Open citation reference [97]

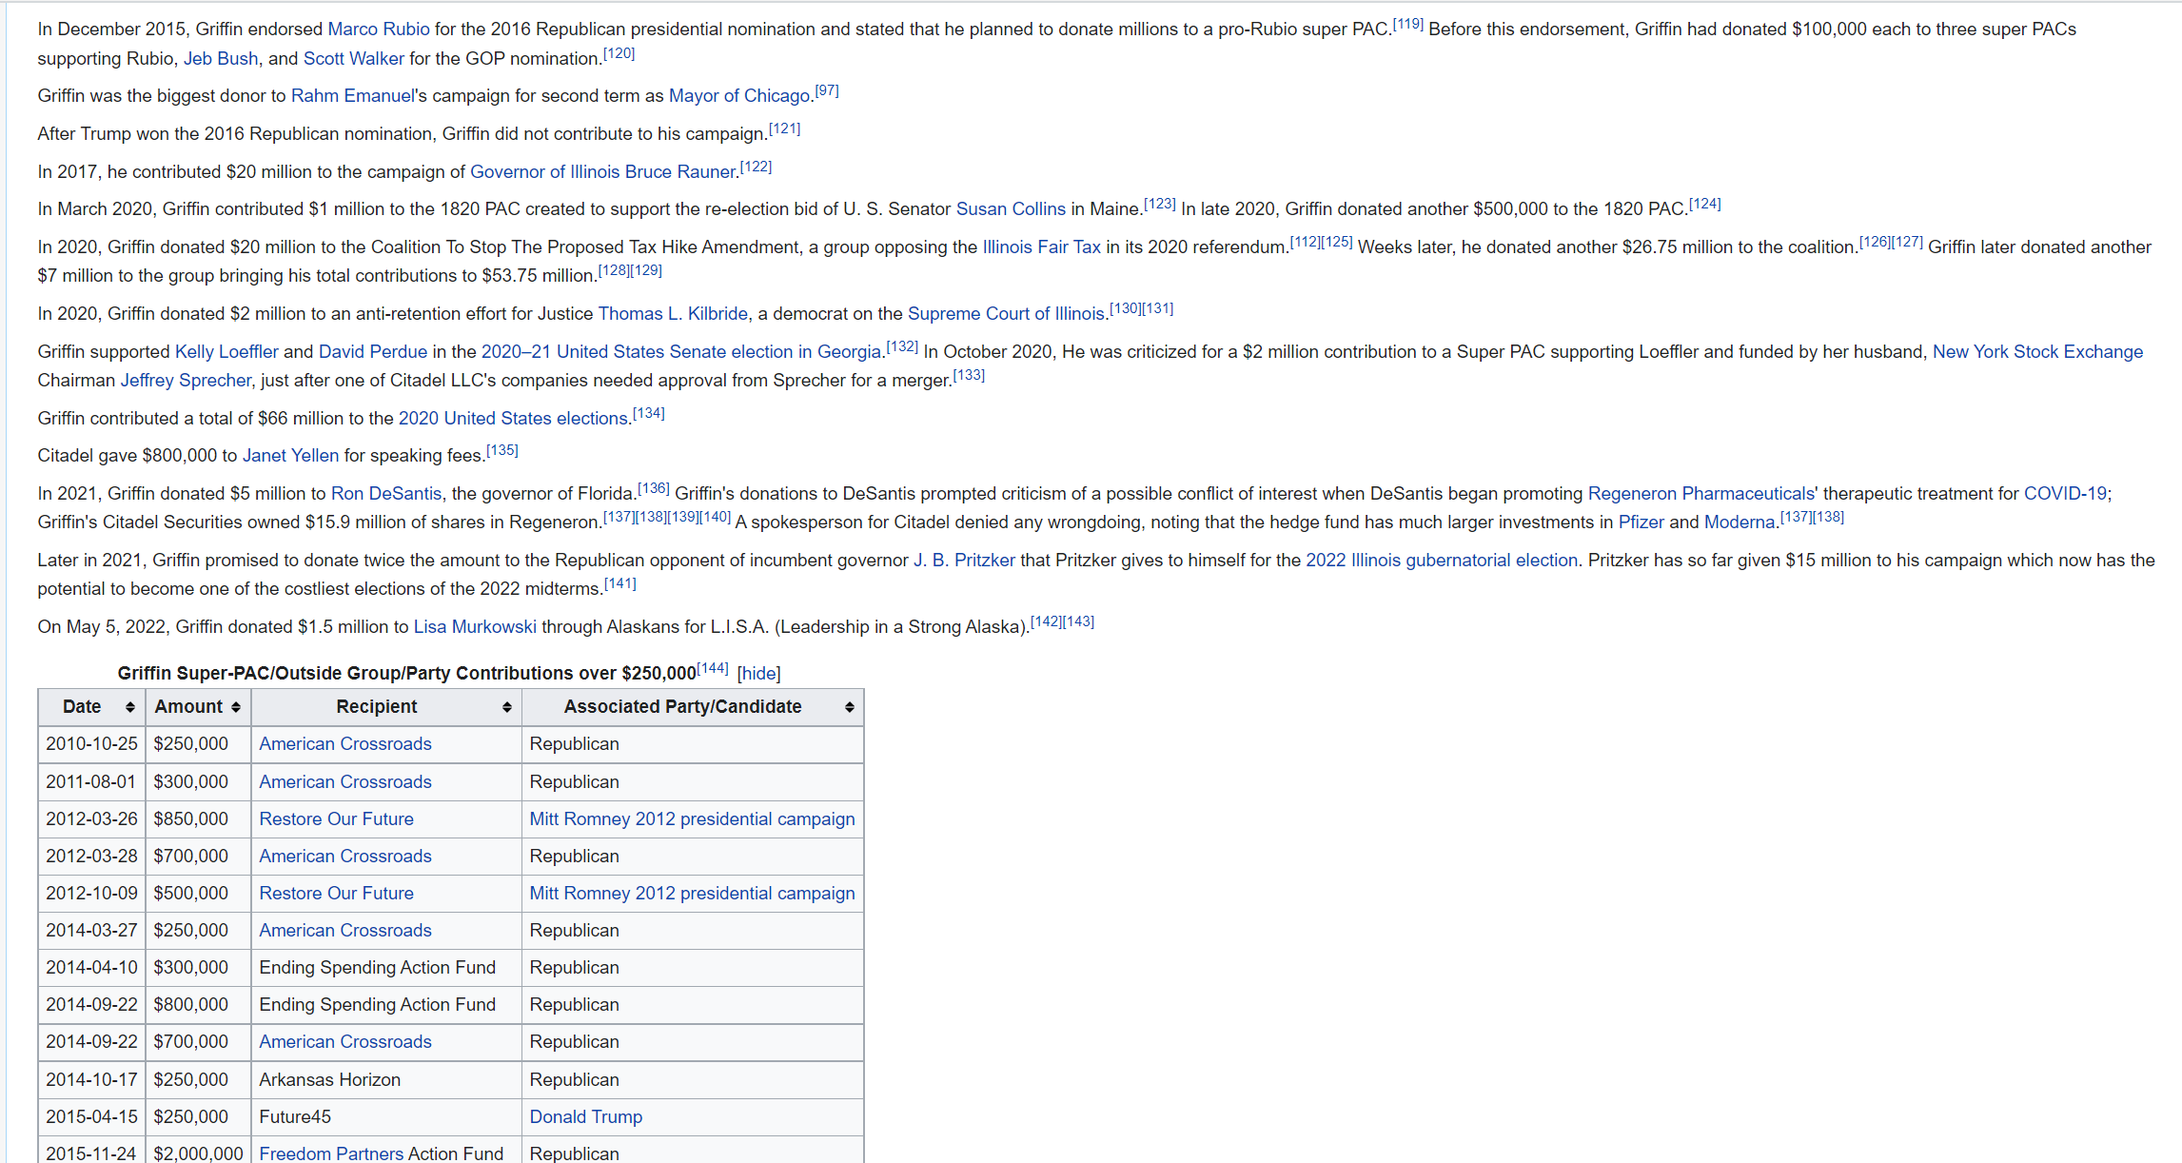pos(827,91)
